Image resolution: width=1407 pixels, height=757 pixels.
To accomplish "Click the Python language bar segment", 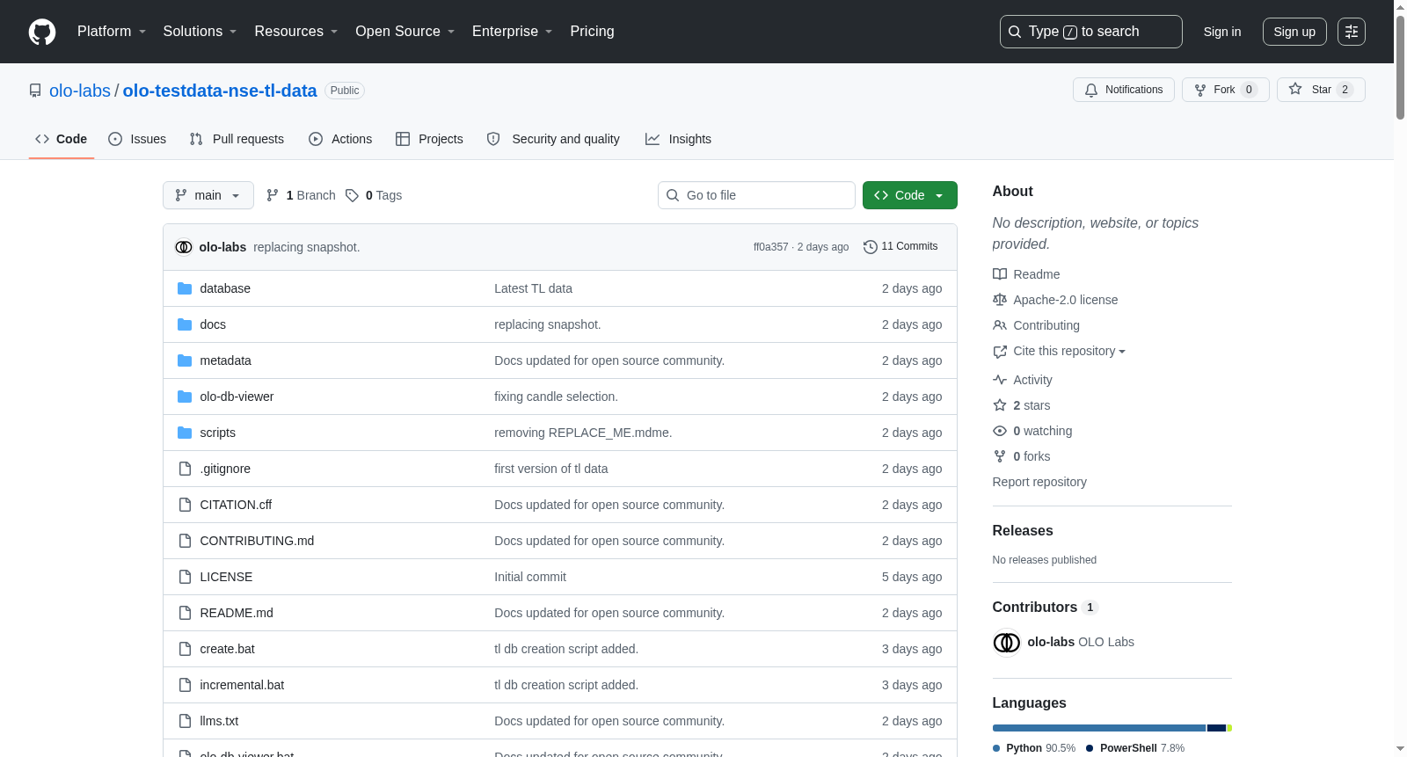I will click(x=1099, y=728).
